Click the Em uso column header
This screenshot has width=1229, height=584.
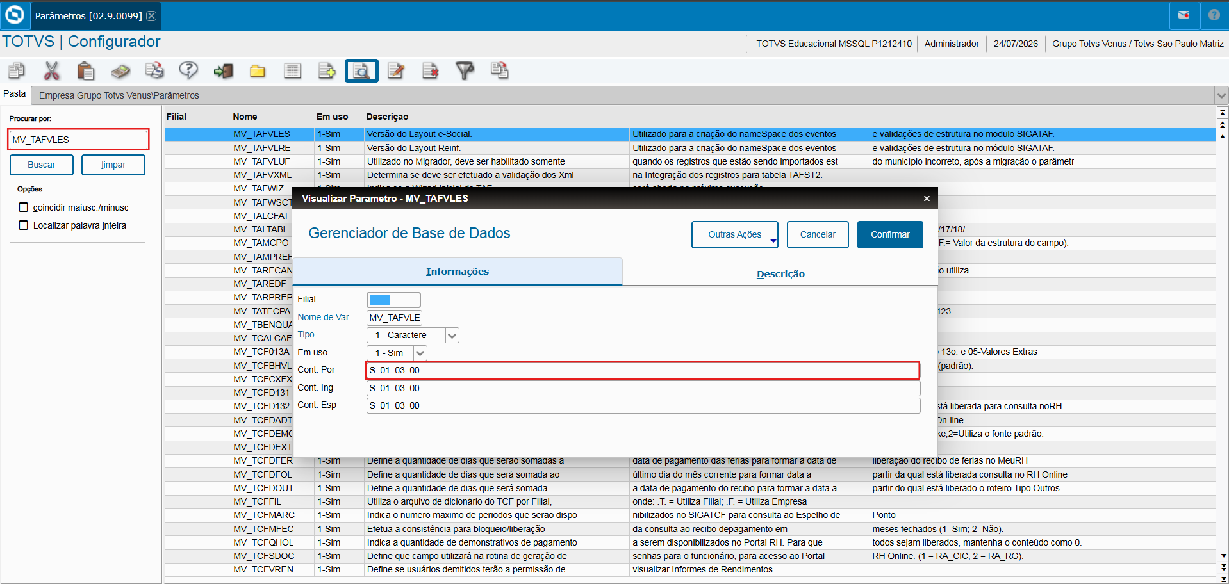click(332, 117)
